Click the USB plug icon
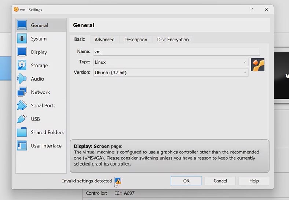Image resolution: width=289 pixels, height=200 pixels. pyautogui.click(x=22, y=119)
